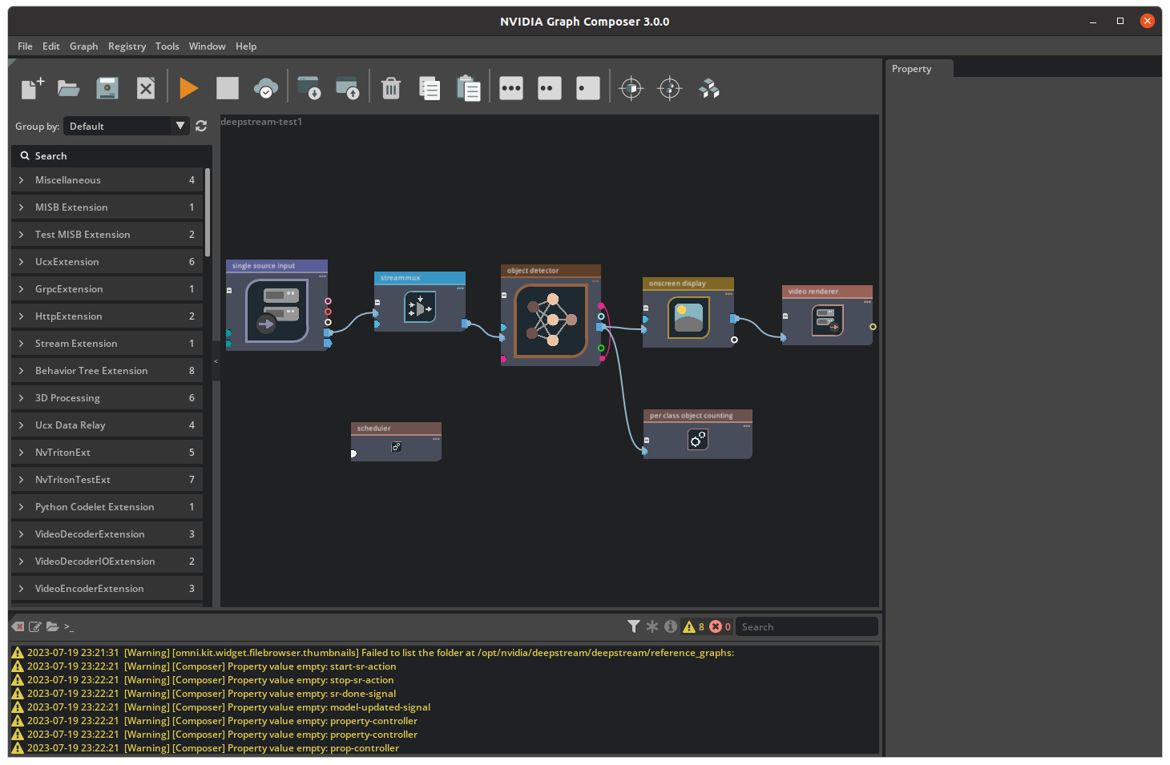Expand the UcxExtension group
This screenshot has width=1170, height=765.
pos(107,262)
